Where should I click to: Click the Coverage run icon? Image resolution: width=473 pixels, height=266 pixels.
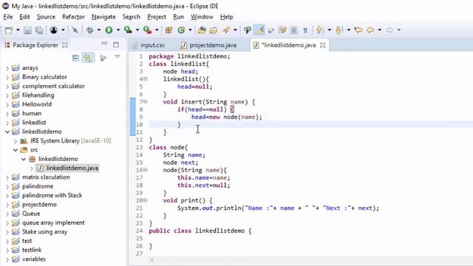coord(128,30)
